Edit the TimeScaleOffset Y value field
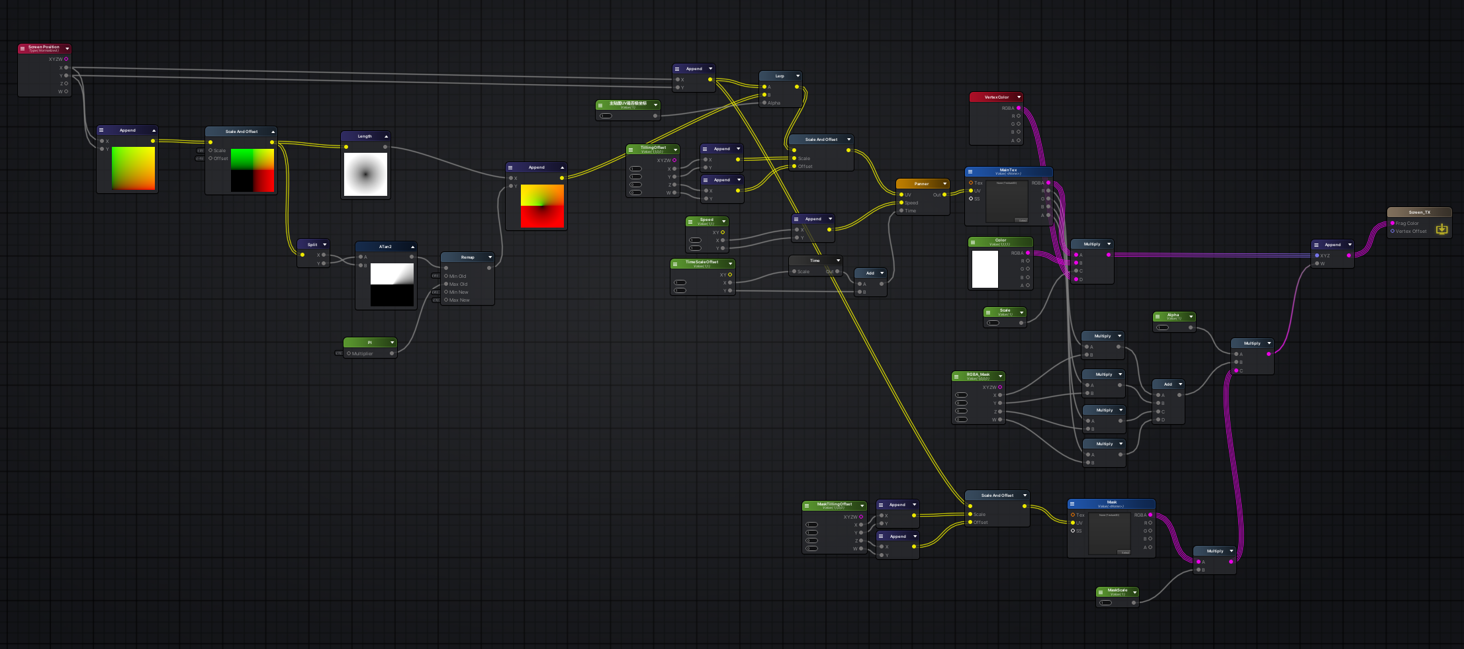 point(680,290)
